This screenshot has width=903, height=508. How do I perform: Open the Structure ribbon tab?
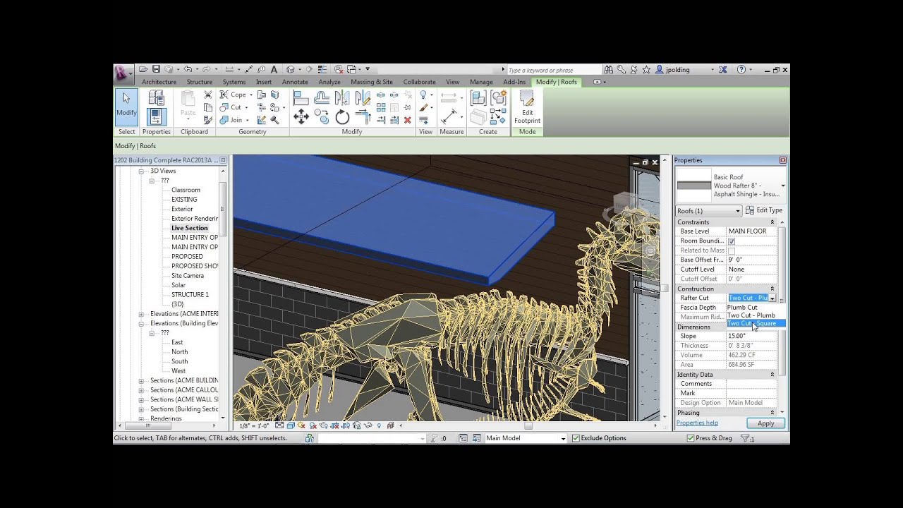(x=200, y=82)
